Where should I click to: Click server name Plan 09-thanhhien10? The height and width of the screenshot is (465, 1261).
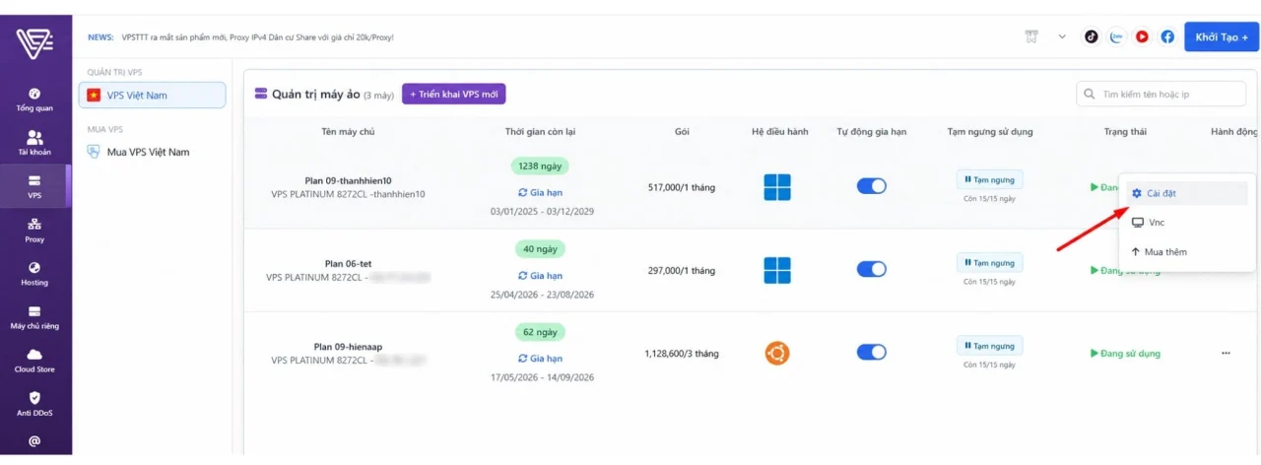tap(348, 180)
